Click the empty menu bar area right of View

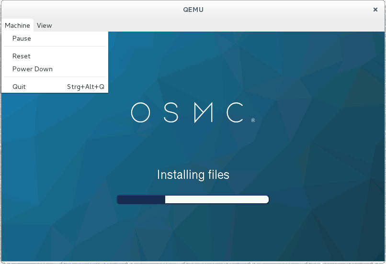216,25
